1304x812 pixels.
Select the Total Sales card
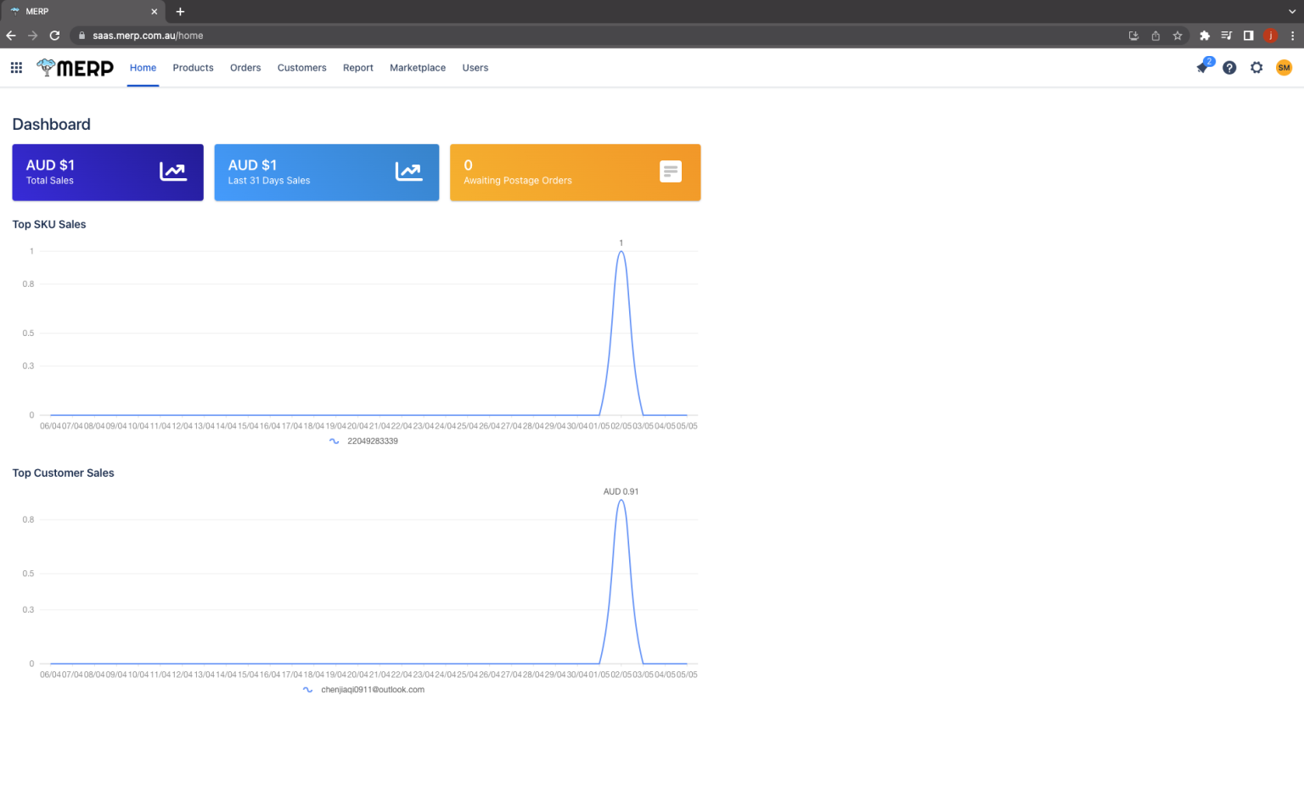(x=108, y=172)
